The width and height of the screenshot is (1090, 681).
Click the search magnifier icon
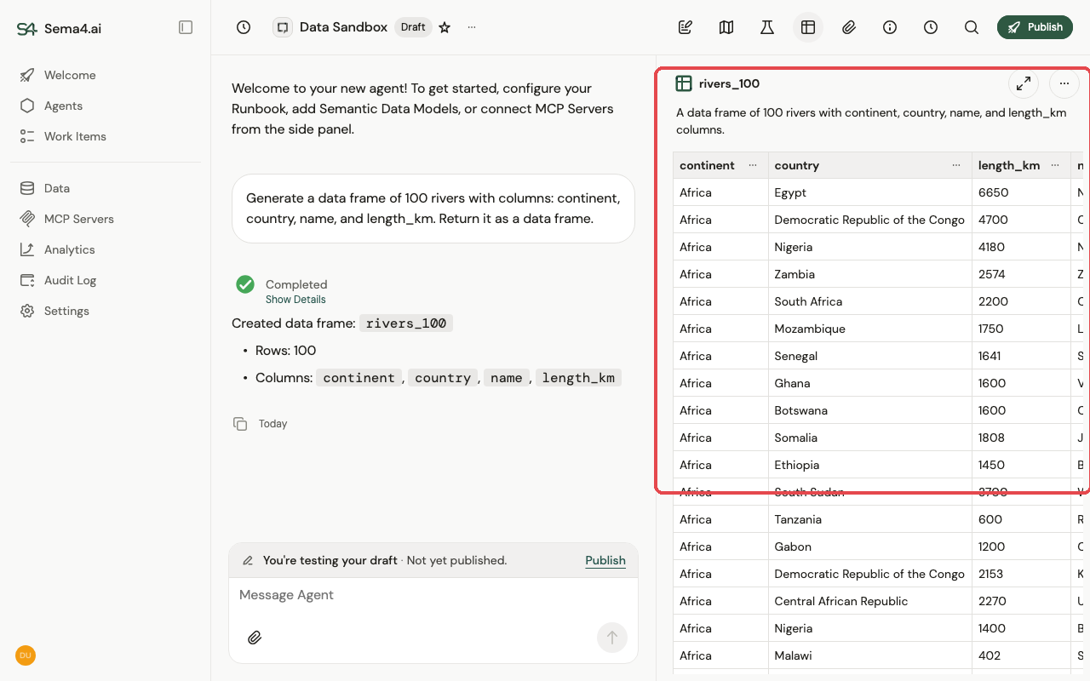point(972,27)
